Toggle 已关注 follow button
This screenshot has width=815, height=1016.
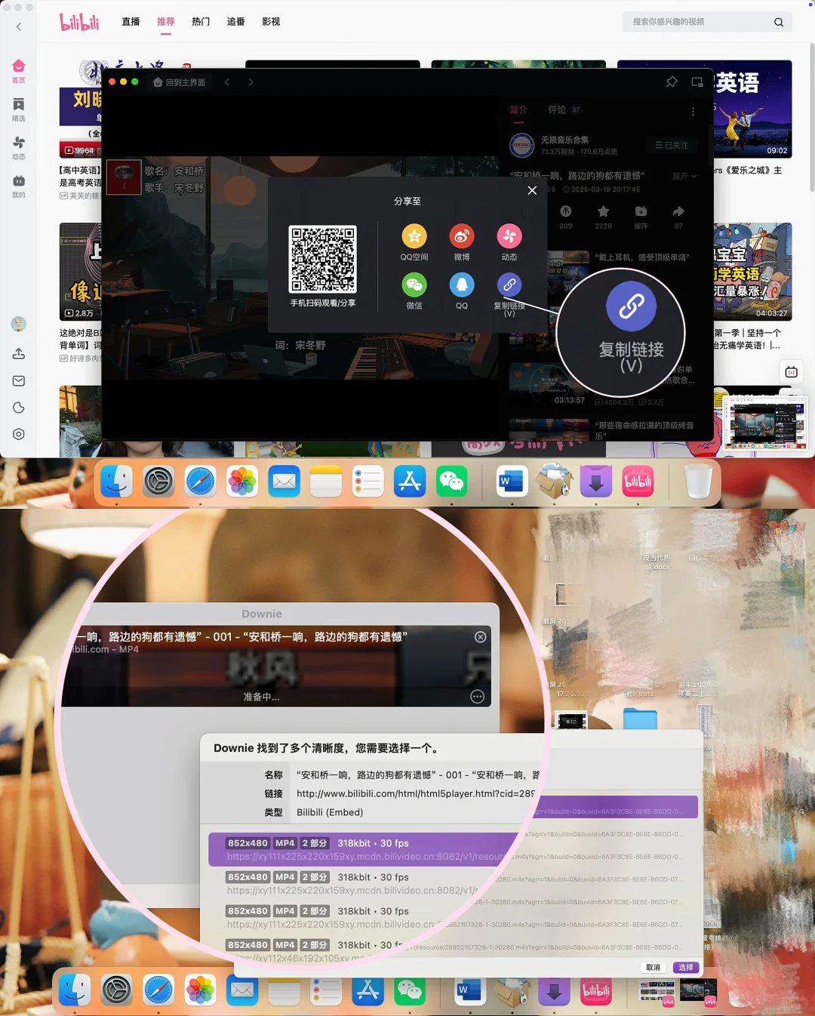[x=672, y=145]
